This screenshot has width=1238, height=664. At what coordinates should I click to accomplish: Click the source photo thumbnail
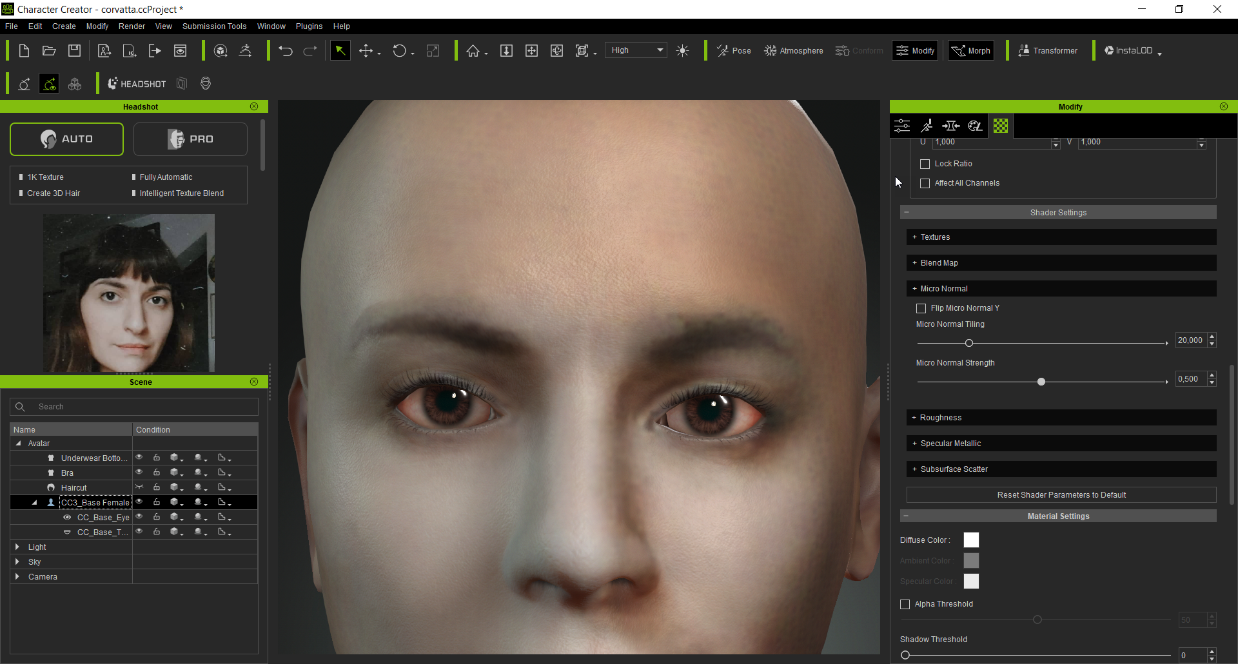point(129,293)
